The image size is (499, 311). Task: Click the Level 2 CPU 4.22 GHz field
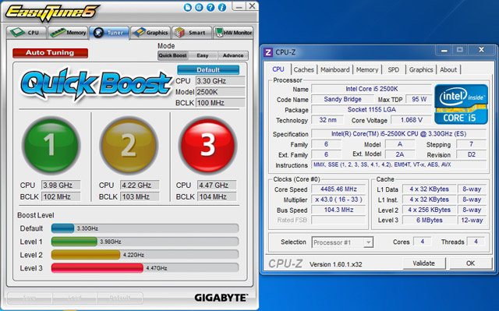click(x=140, y=185)
